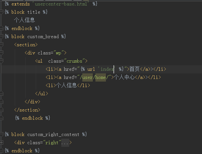Image resolution: width=202 pixels, height=154 pixels.
Task: Click the 'right' class value
Action: [52, 143]
